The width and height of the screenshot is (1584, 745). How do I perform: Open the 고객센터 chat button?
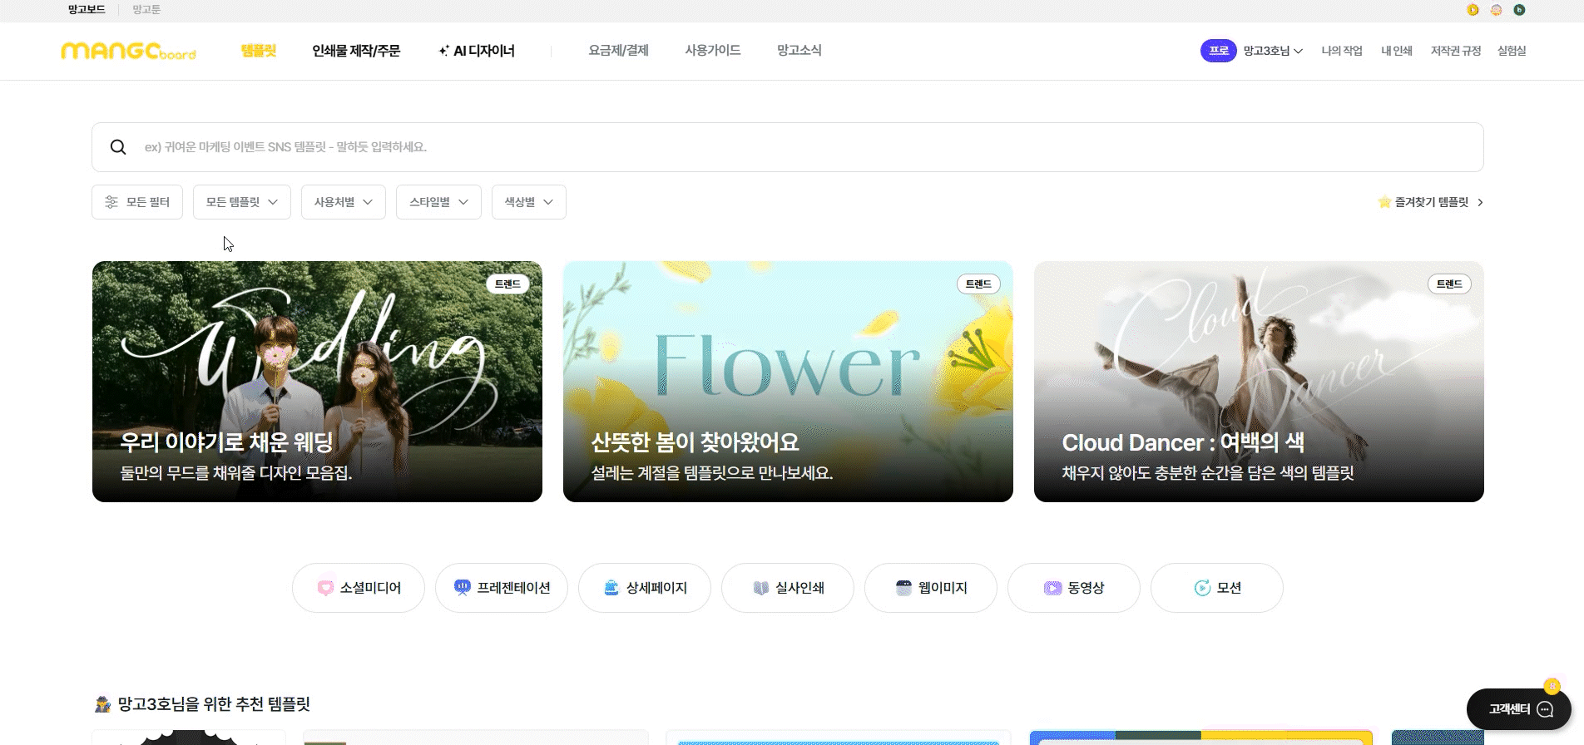(1518, 709)
